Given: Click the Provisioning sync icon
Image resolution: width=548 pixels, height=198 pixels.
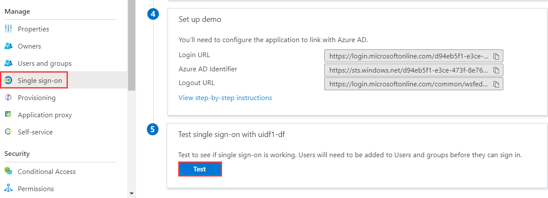Looking at the screenshot, I should tap(8, 98).
